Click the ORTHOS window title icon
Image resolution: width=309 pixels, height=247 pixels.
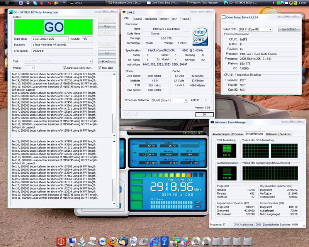point(11,12)
